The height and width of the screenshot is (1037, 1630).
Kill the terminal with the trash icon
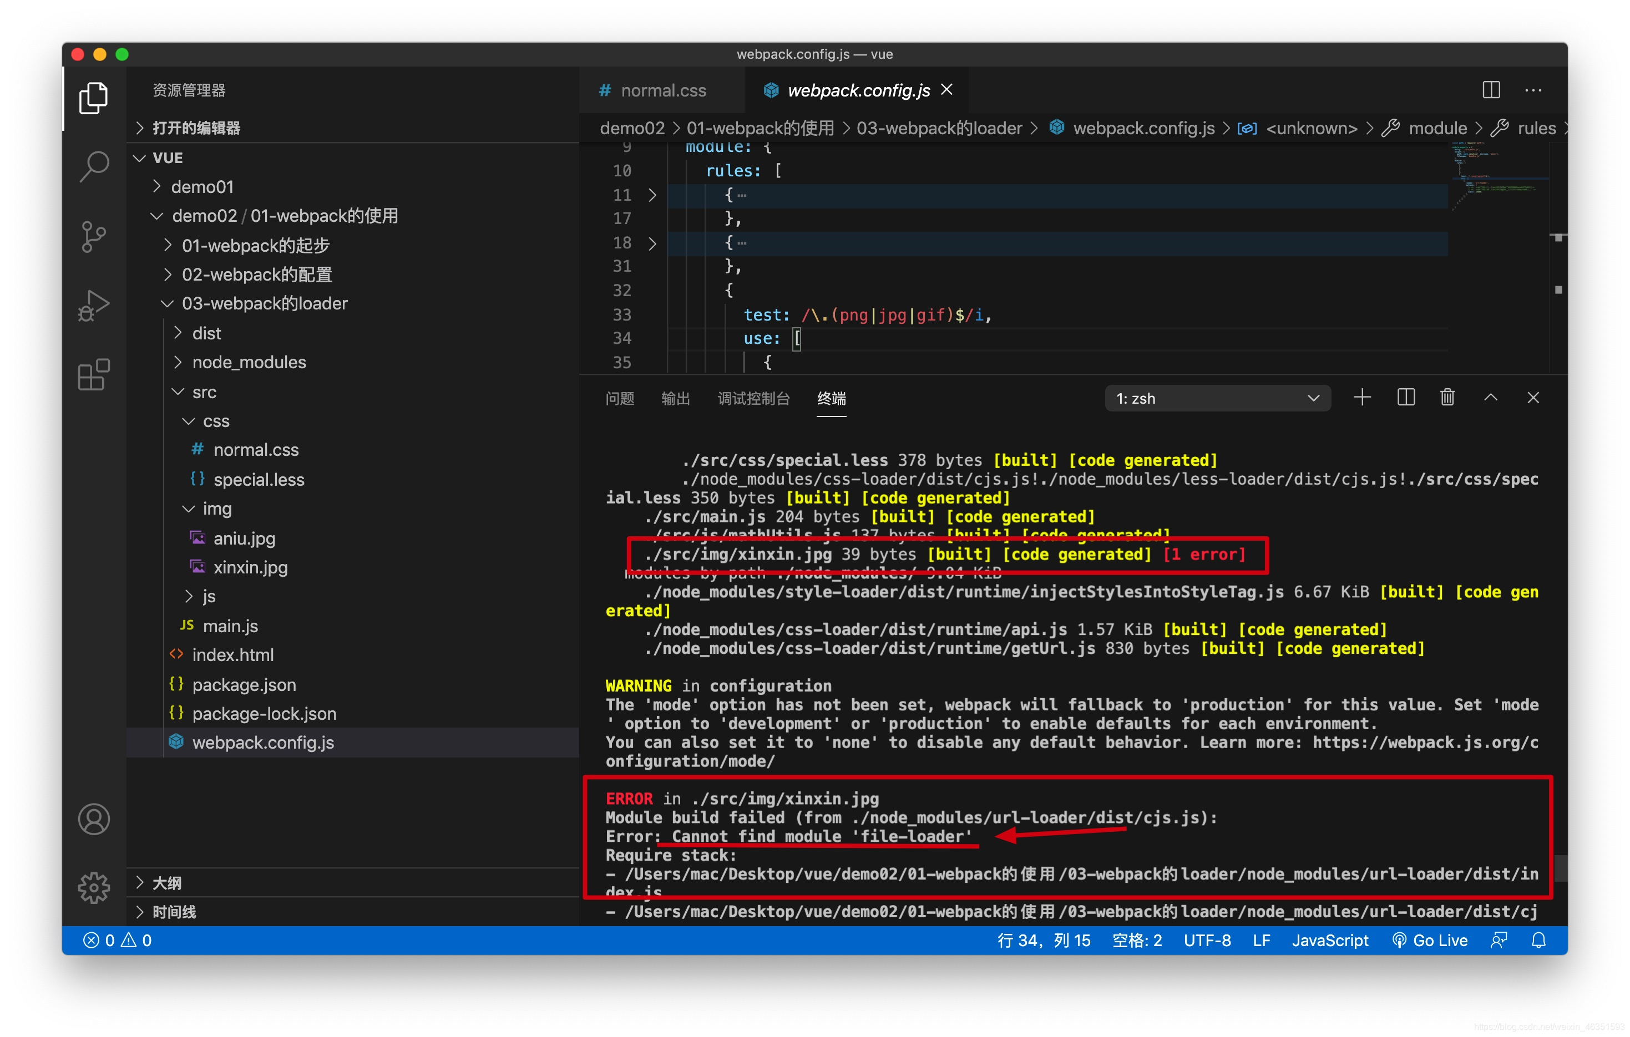[x=1447, y=398]
